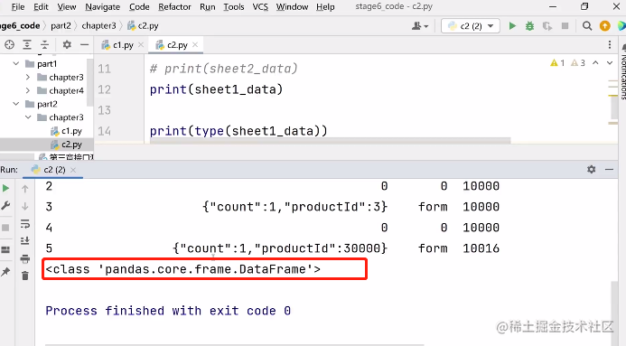Click Expand All in project panel
This screenshot has width=626, height=346.
click(27, 44)
